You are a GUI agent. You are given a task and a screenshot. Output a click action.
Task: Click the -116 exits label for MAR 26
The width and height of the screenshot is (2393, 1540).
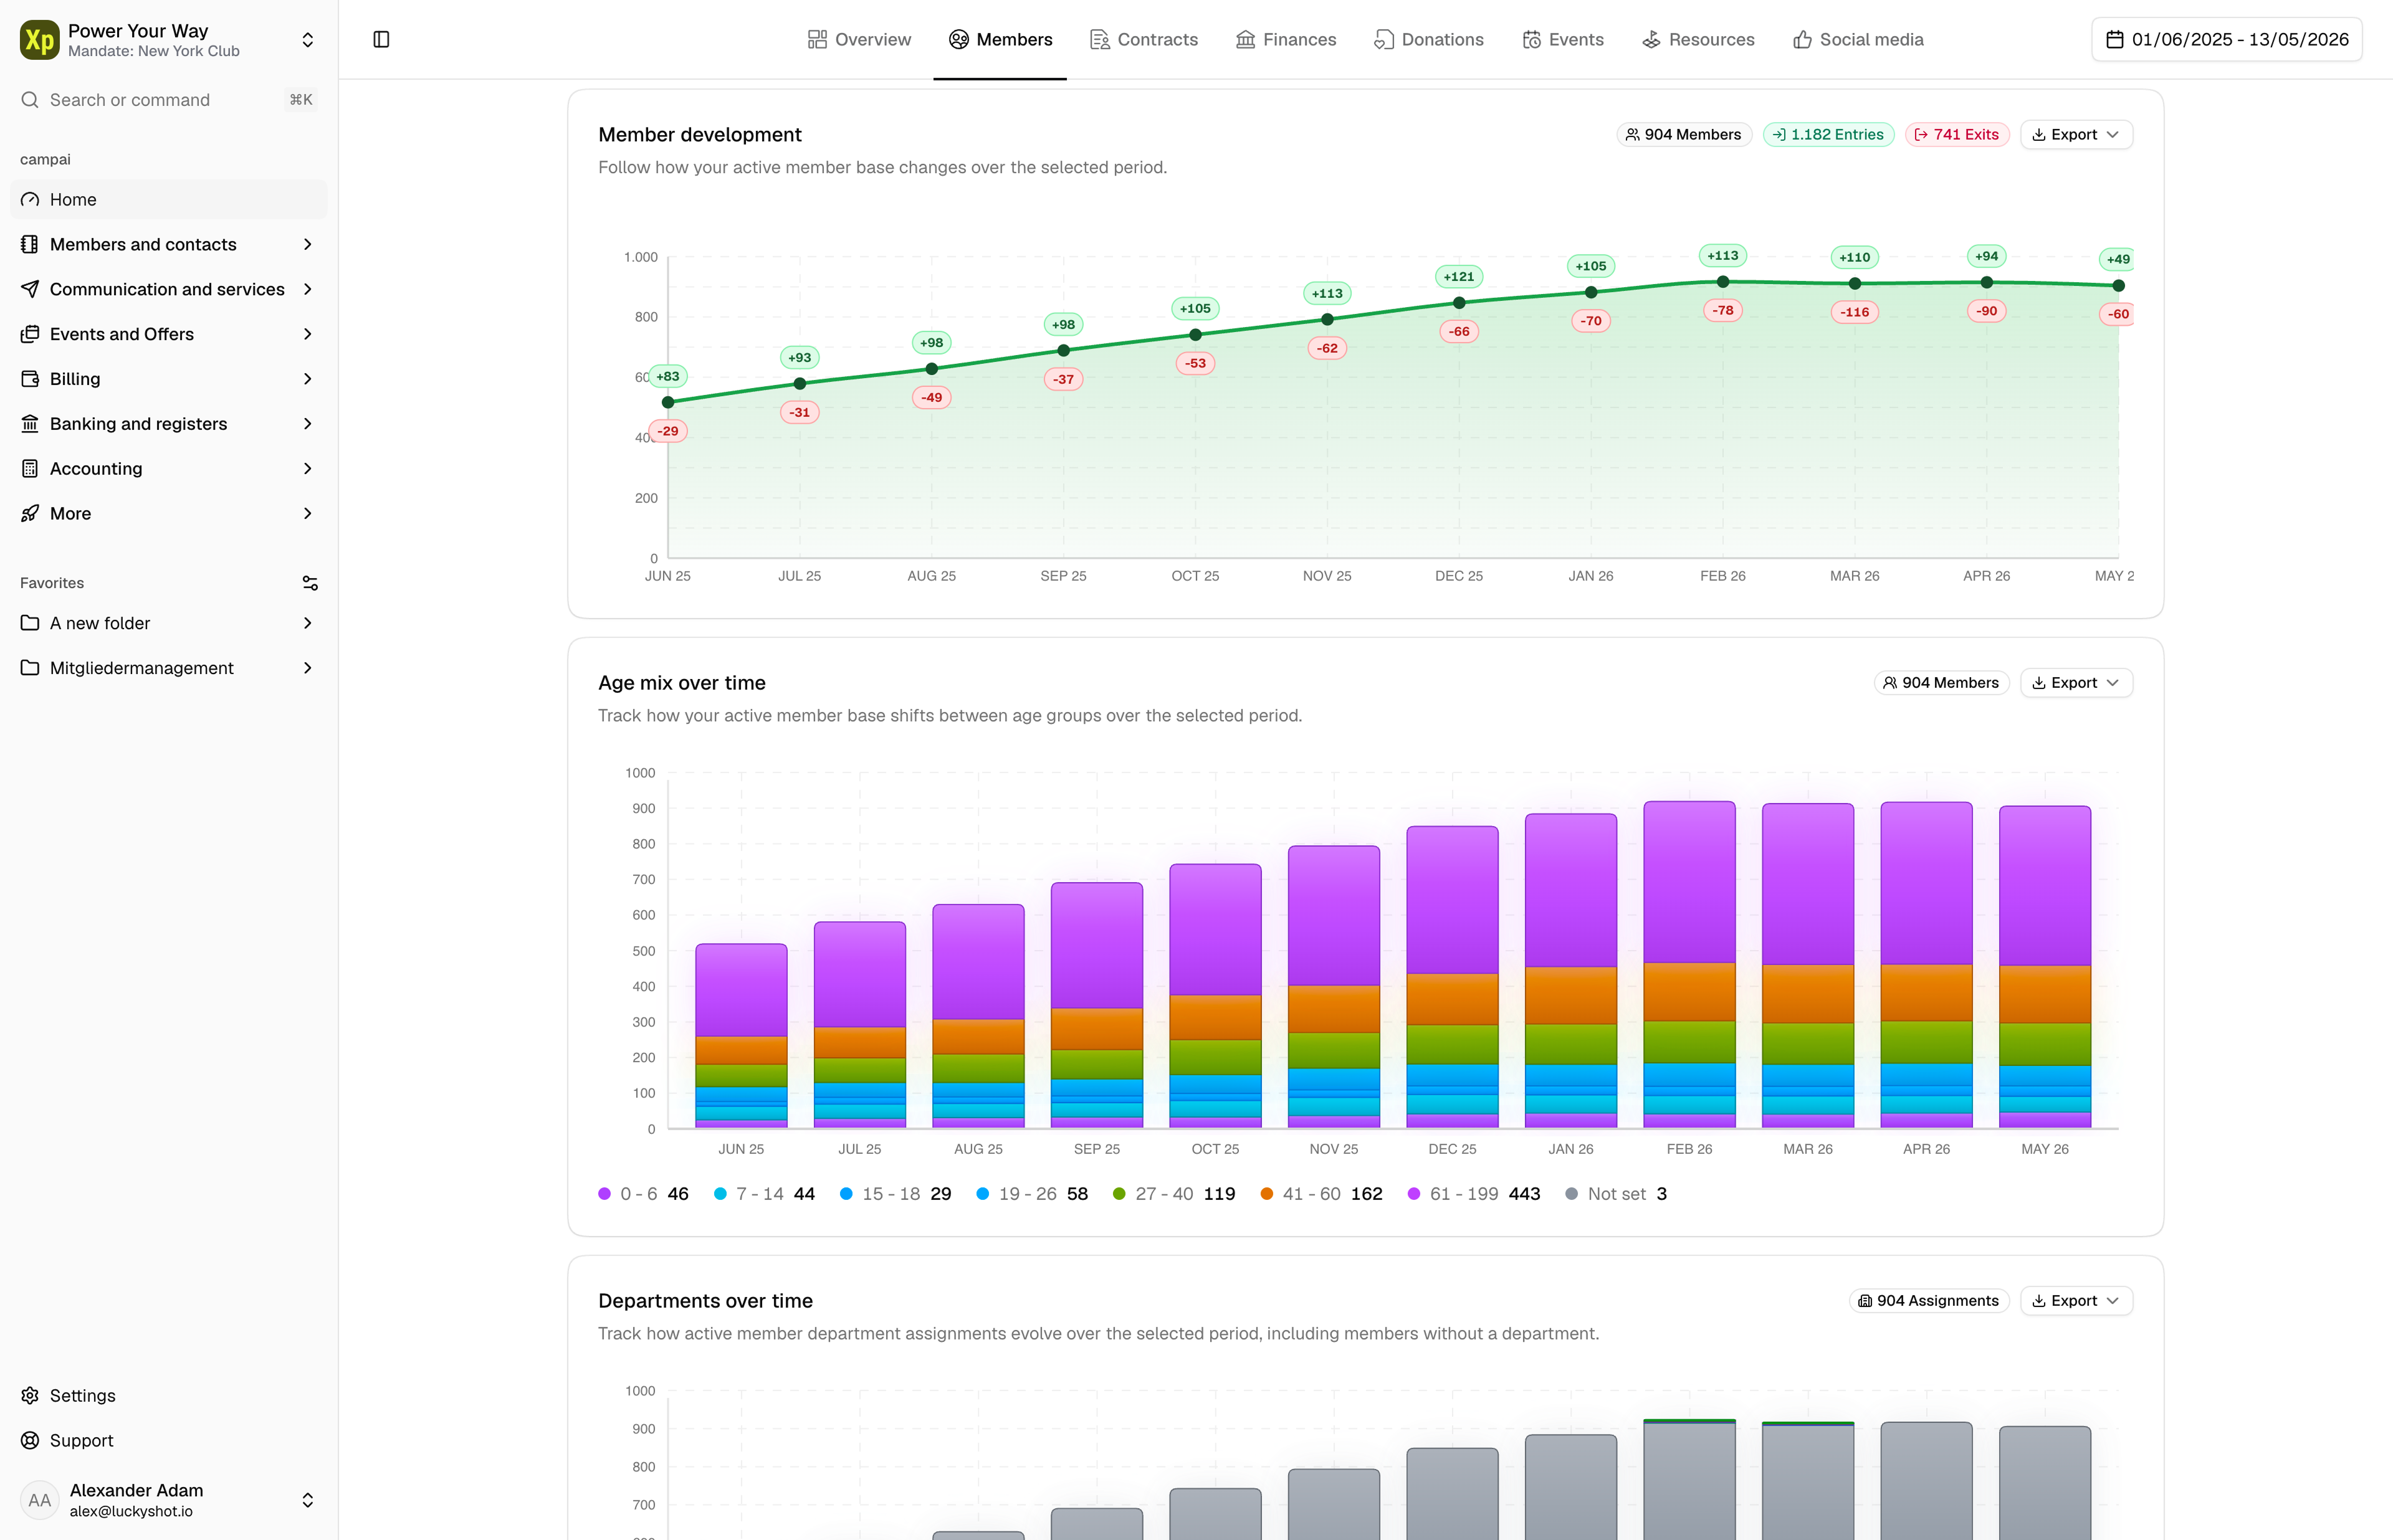[x=1855, y=312]
